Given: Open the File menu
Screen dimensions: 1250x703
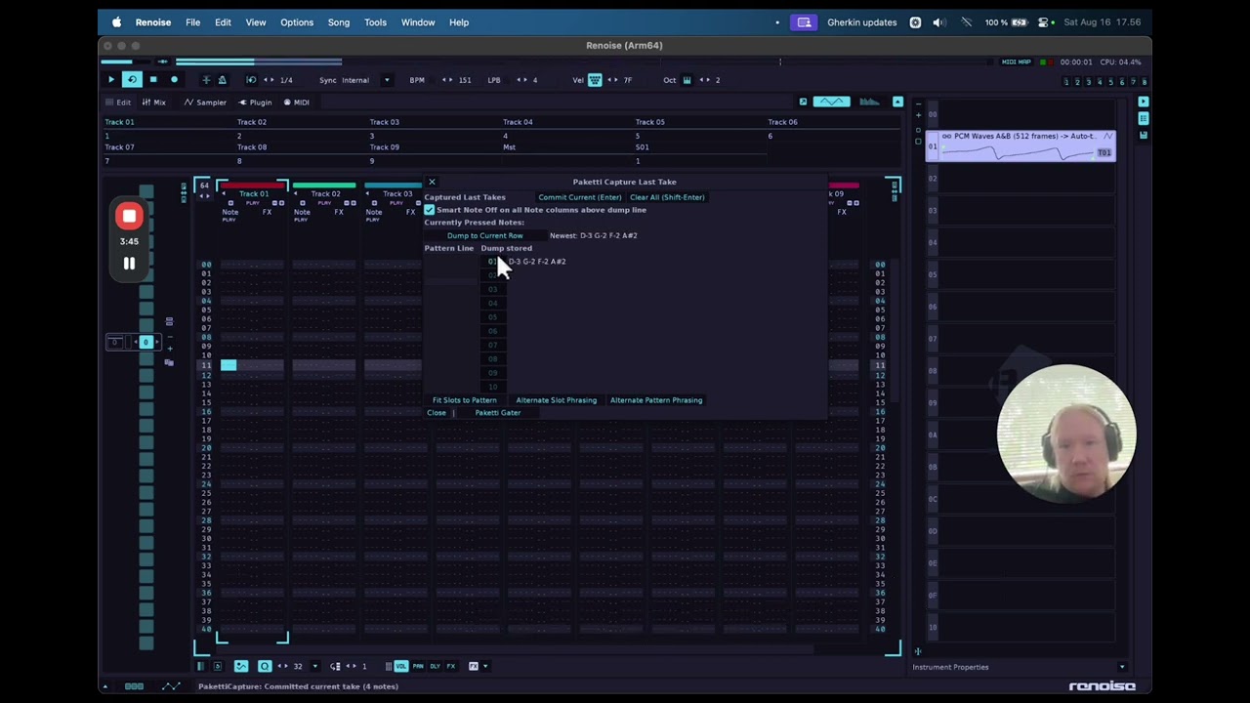Looking at the screenshot, I should pos(192,22).
